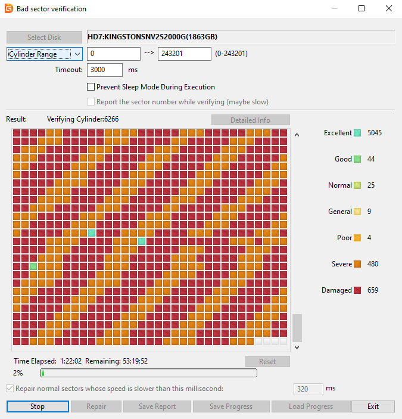Click the DiskGenius app icon in title bar
The image size is (402, 419).
(9, 8)
